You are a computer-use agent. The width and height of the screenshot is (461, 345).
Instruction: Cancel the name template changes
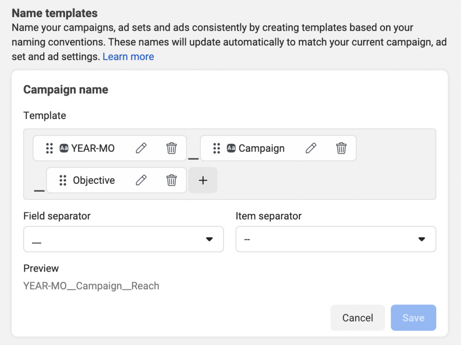[357, 318]
